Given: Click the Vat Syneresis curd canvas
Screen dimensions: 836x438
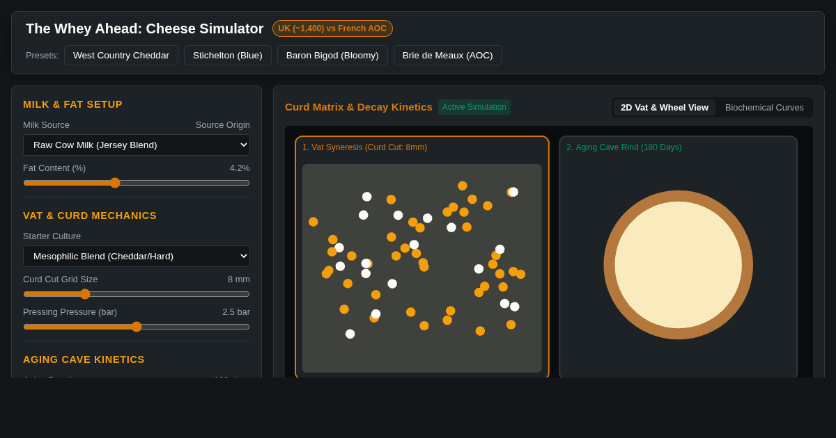Looking at the screenshot, I should pos(422,268).
